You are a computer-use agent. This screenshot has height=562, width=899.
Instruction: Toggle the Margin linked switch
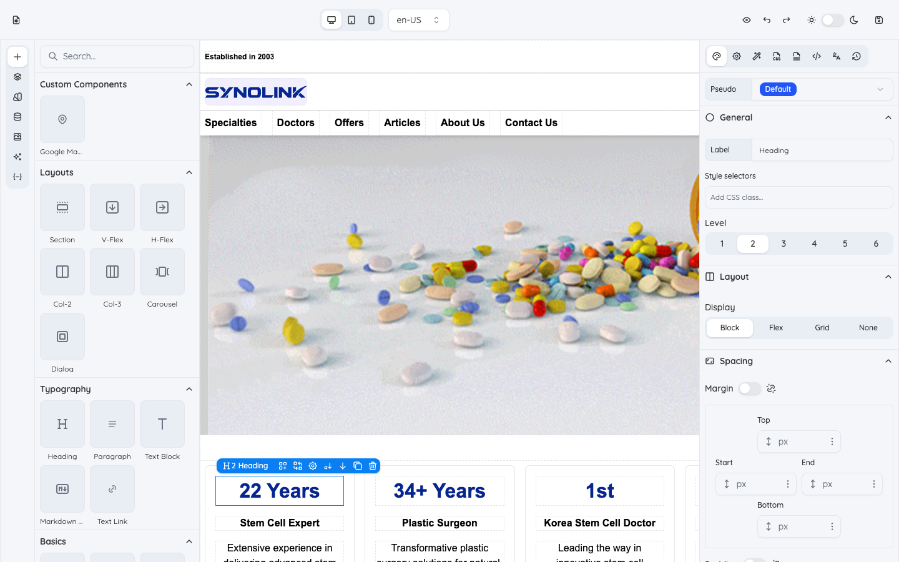[750, 388]
